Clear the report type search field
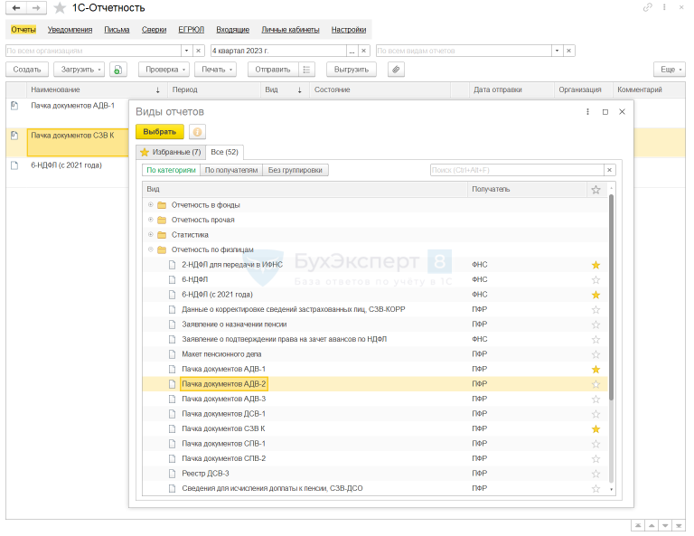694x536 pixels. [x=609, y=170]
